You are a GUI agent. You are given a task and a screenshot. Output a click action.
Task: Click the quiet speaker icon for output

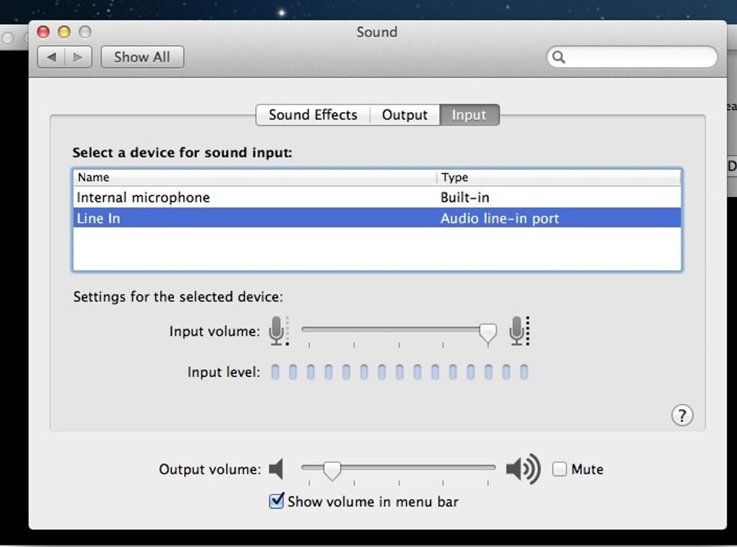[276, 470]
